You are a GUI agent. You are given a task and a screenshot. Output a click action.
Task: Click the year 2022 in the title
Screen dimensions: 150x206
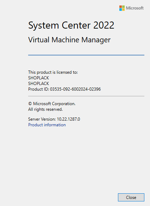pos(104,25)
